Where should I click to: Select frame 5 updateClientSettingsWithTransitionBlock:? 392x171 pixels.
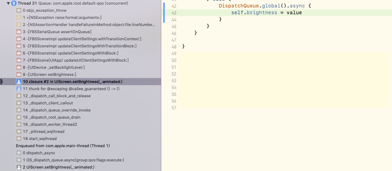80,46
